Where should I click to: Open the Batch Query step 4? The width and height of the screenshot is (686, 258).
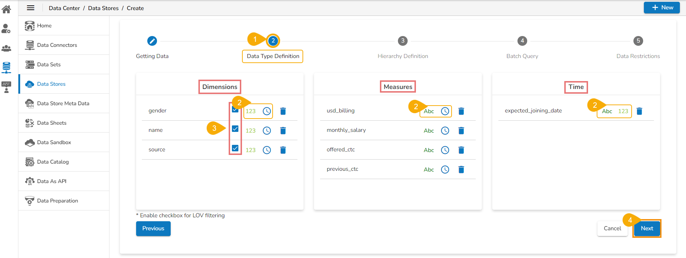pyautogui.click(x=522, y=41)
